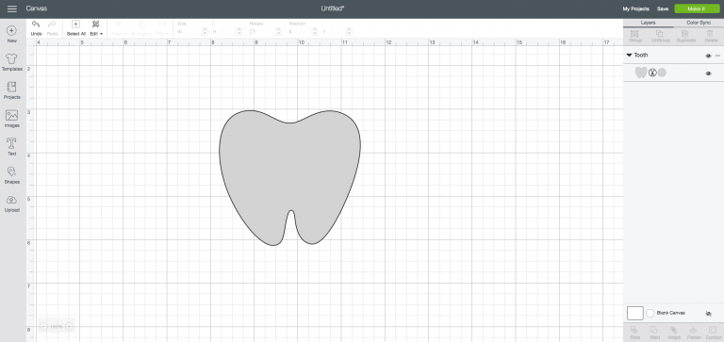Viewport: 724px width, 342px height.
Task: Open the Shapes menu
Action: click(x=12, y=175)
